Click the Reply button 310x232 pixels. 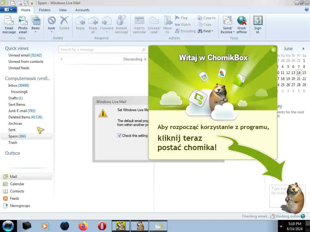[80, 23]
